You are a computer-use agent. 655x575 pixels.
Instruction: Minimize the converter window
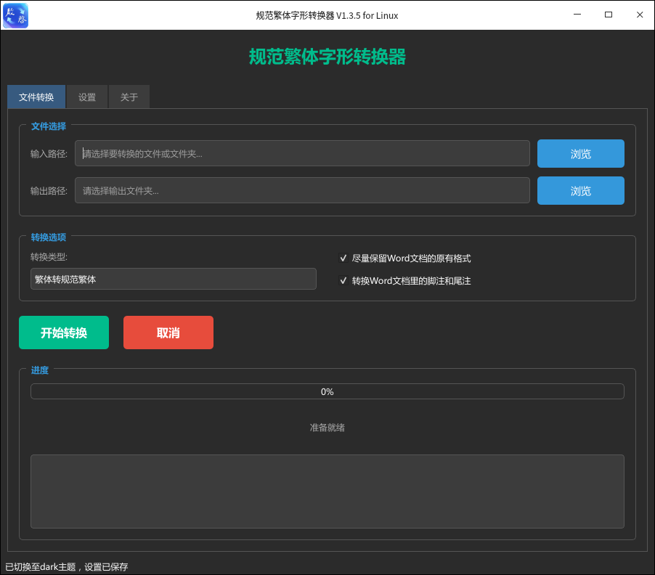pyautogui.click(x=577, y=15)
